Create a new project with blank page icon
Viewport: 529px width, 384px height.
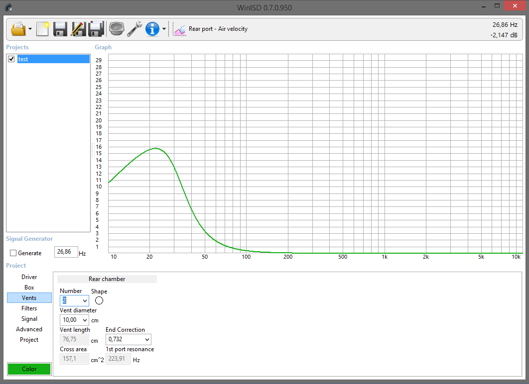point(43,29)
